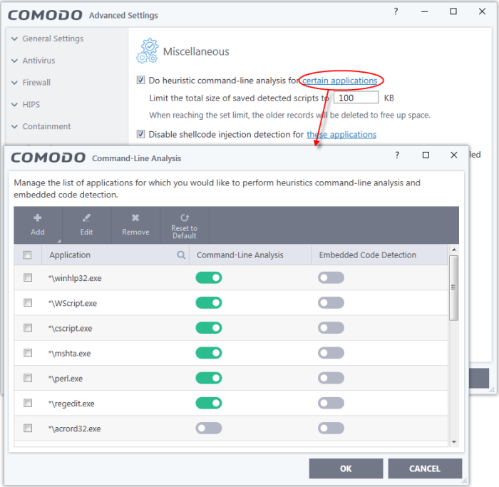499x487 pixels.
Task: Open the 'these applications' link
Action: point(341,135)
